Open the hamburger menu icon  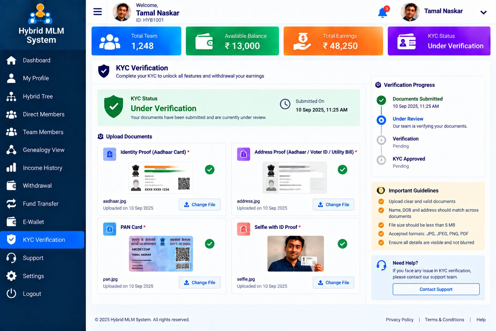coord(98,12)
